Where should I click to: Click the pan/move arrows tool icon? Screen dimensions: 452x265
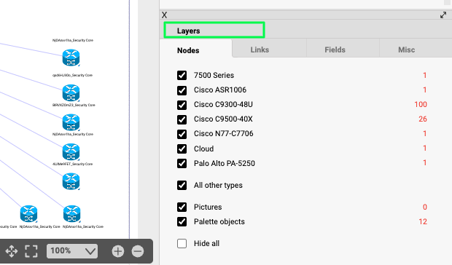coord(11,251)
